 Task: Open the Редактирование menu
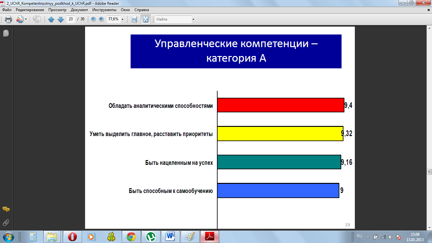point(30,10)
